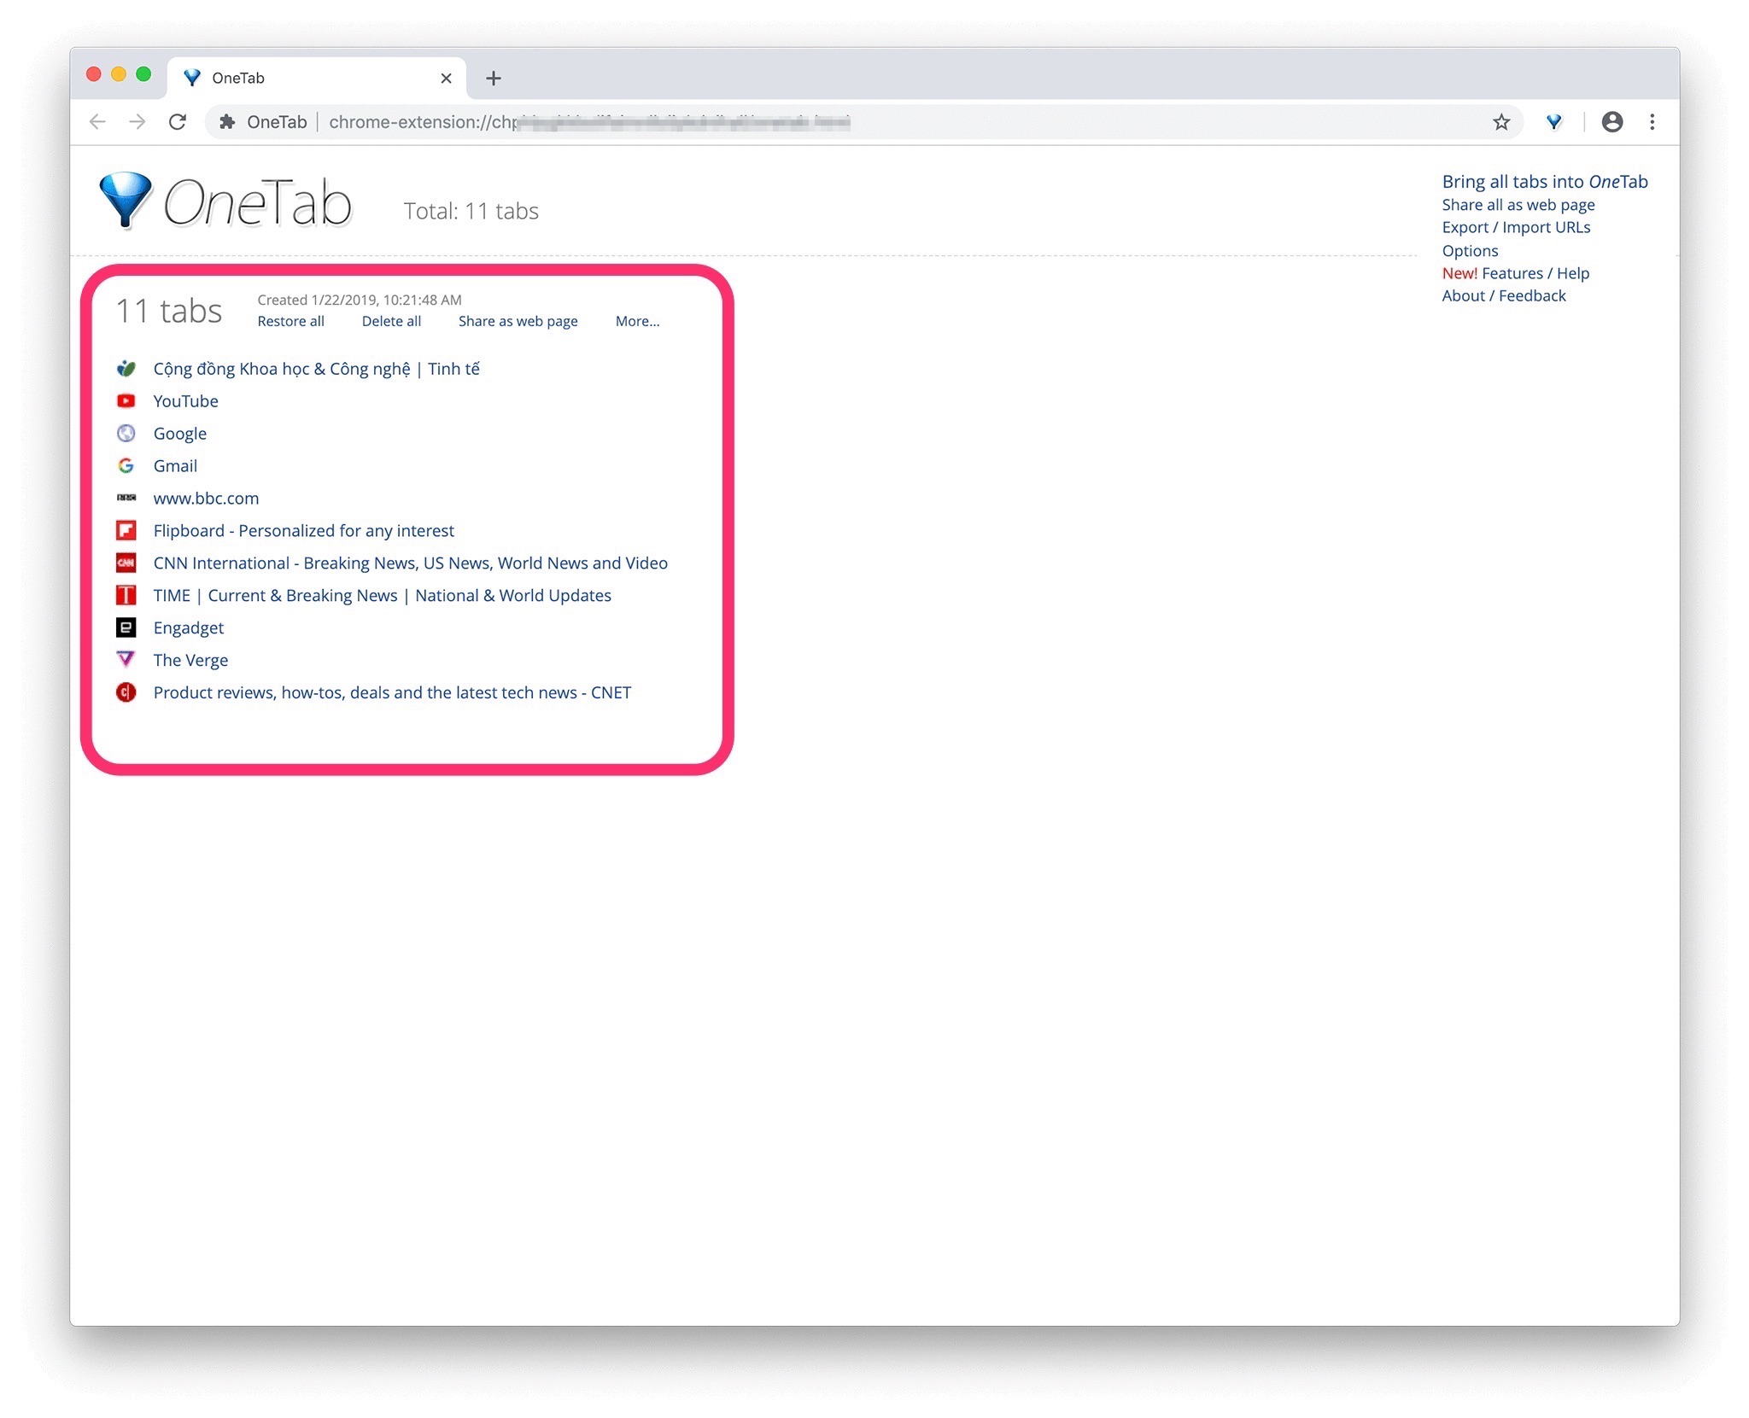Open a new tab with the plus button
The image size is (1749, 1418).
click(493, 79)
